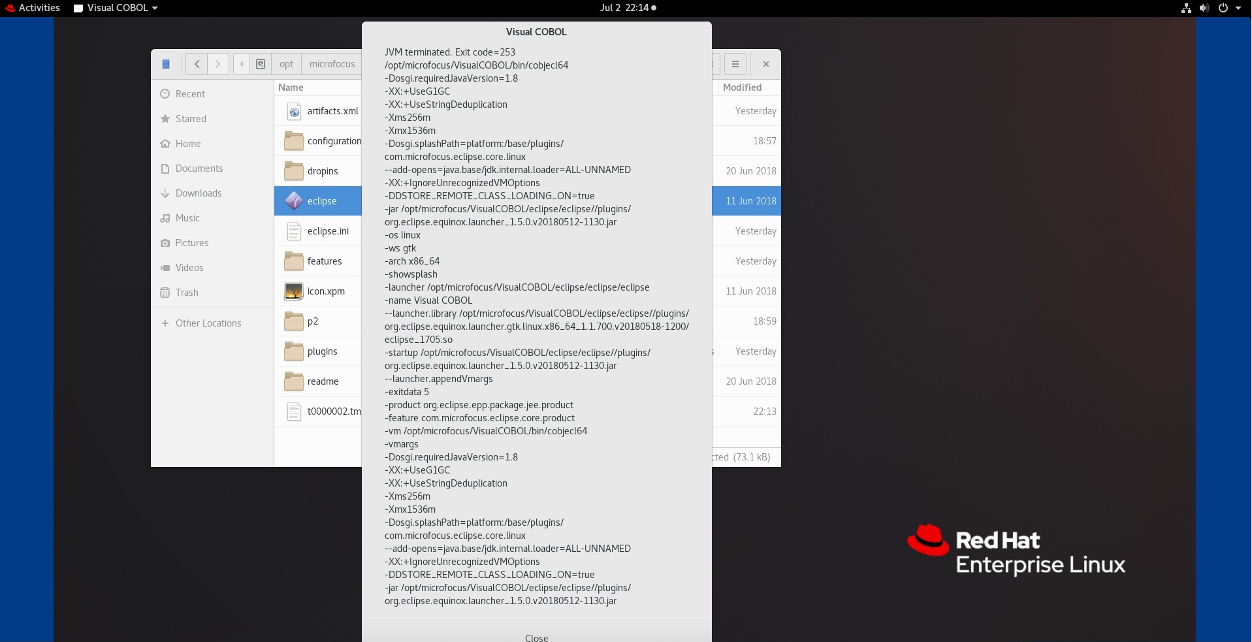The height and width of the screenshot is (642, 1252).
Task: Click the "-ws gtk" line in the dialog
Action: click(x=400, y=248)
